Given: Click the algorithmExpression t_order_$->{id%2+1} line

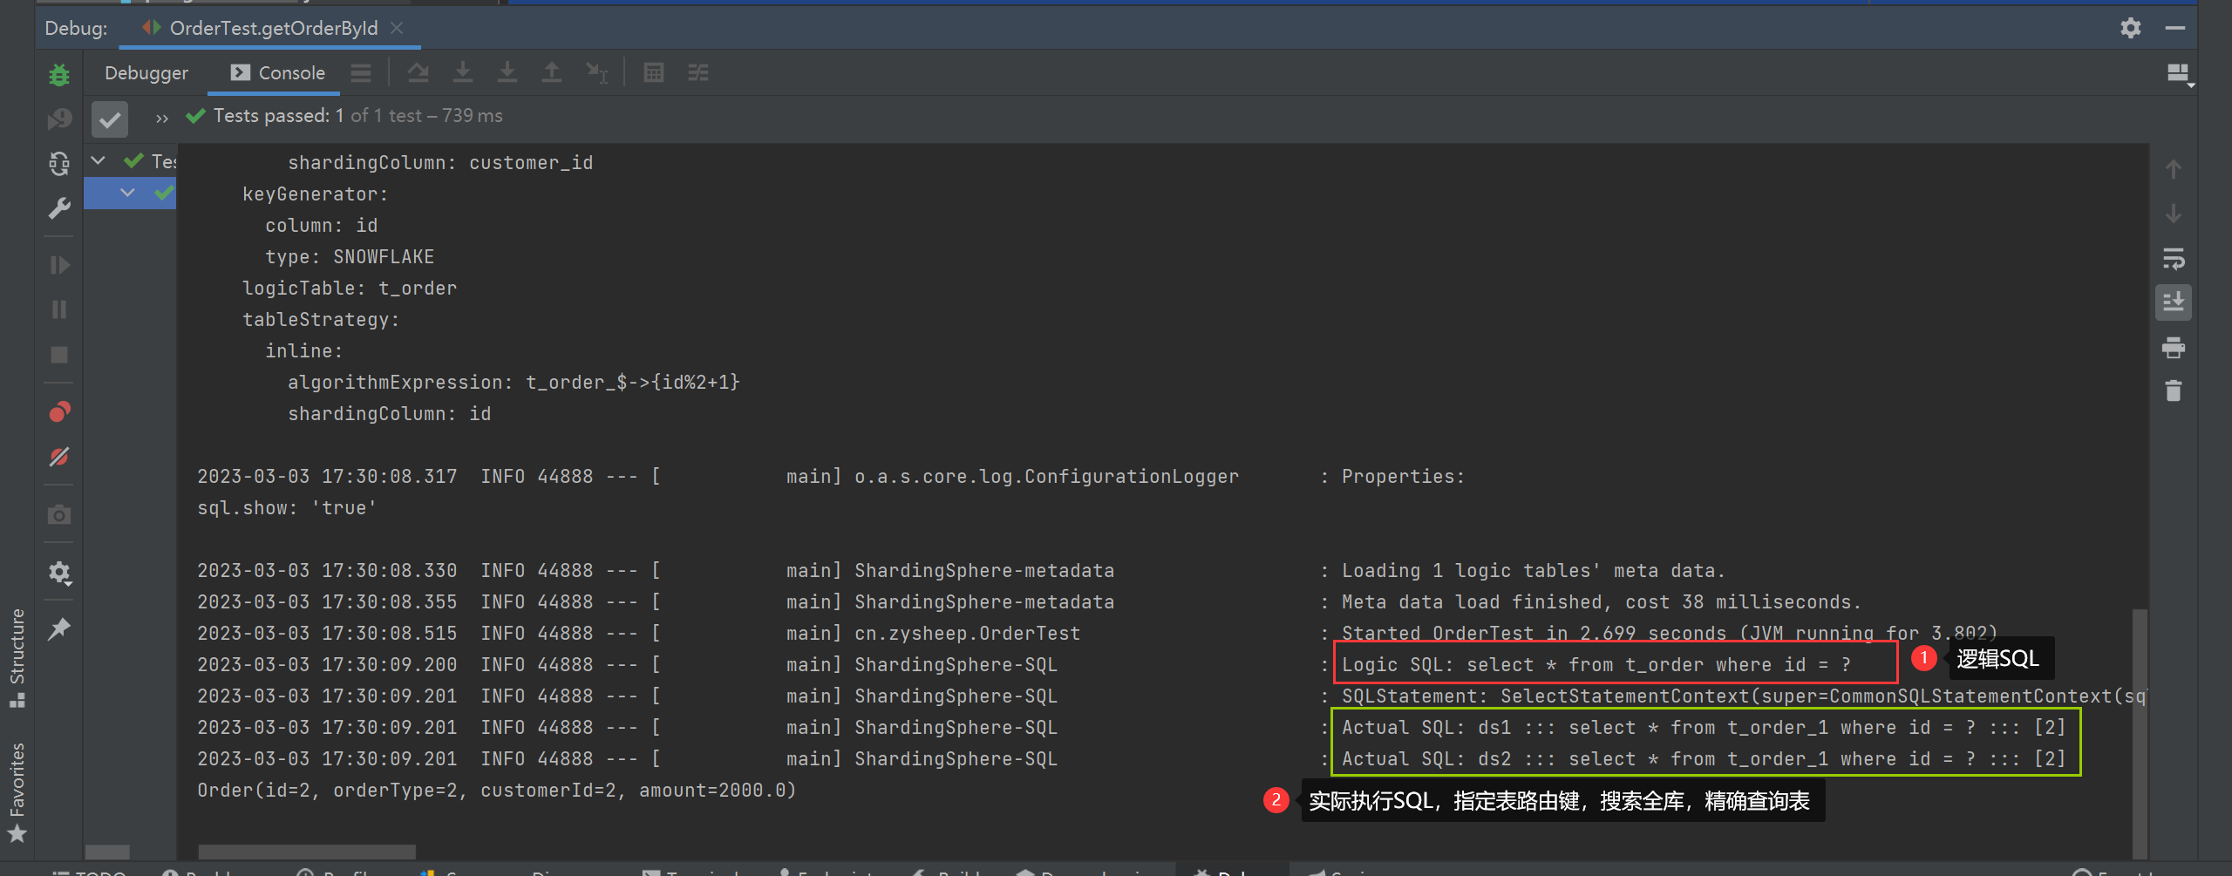Looking at the screenshot, I should click(x=514, y=383).
